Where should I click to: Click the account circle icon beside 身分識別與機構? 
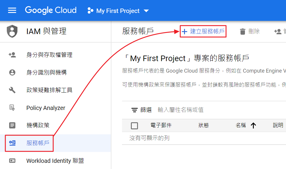click(12, 73)
